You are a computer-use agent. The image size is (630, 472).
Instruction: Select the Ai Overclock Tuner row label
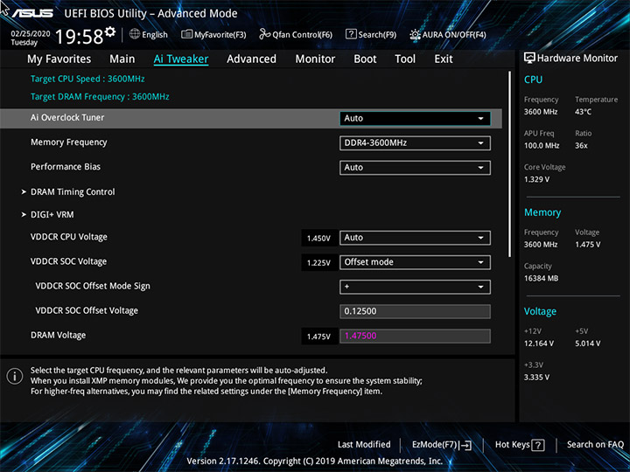pyautogui.click(x=67, y=118)
